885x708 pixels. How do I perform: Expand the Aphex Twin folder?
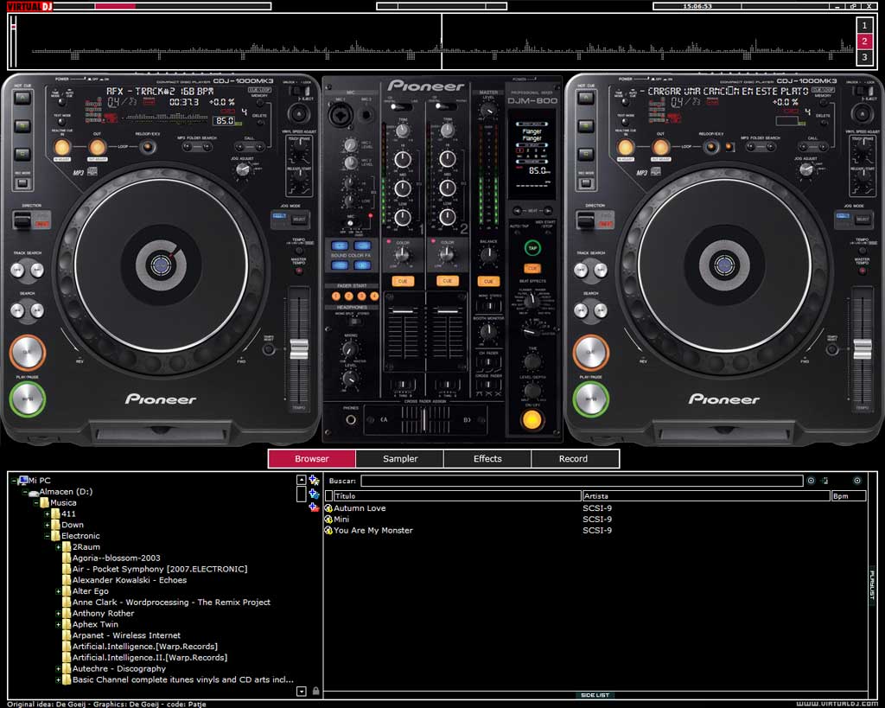point(58,624)
